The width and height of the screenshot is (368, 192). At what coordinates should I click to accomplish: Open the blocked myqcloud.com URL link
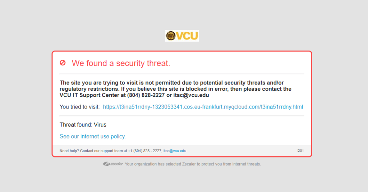(203, 107)
